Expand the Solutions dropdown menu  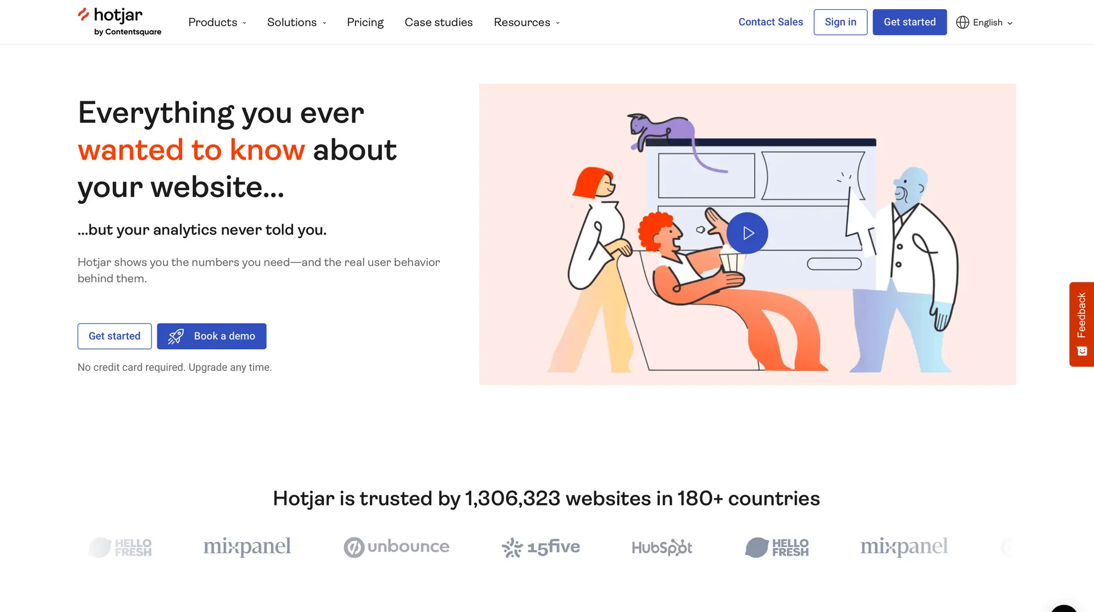coord(296,22)
